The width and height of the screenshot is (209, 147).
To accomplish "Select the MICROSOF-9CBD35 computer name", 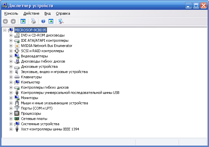I will click(x=30, y=30).
